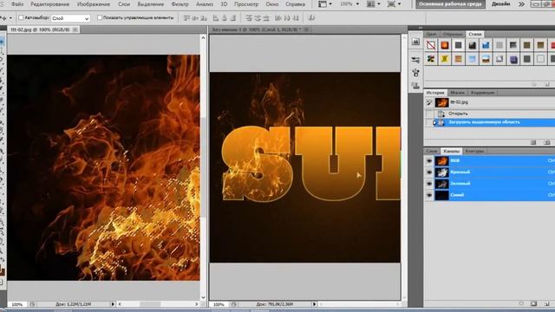Click the align bottom edges icon
Image resolution: width=555 pixels, height=312 pixels.
204,18
